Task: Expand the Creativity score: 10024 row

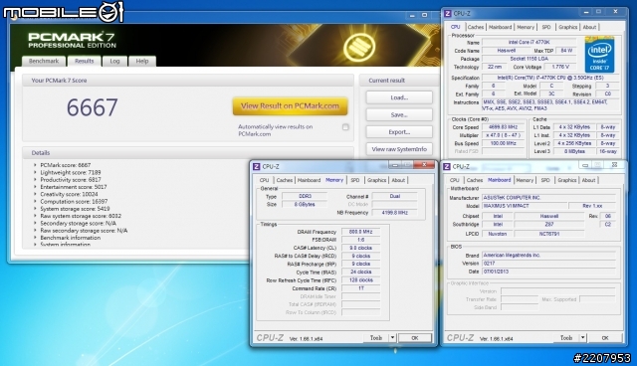Action: click(35, 194)
